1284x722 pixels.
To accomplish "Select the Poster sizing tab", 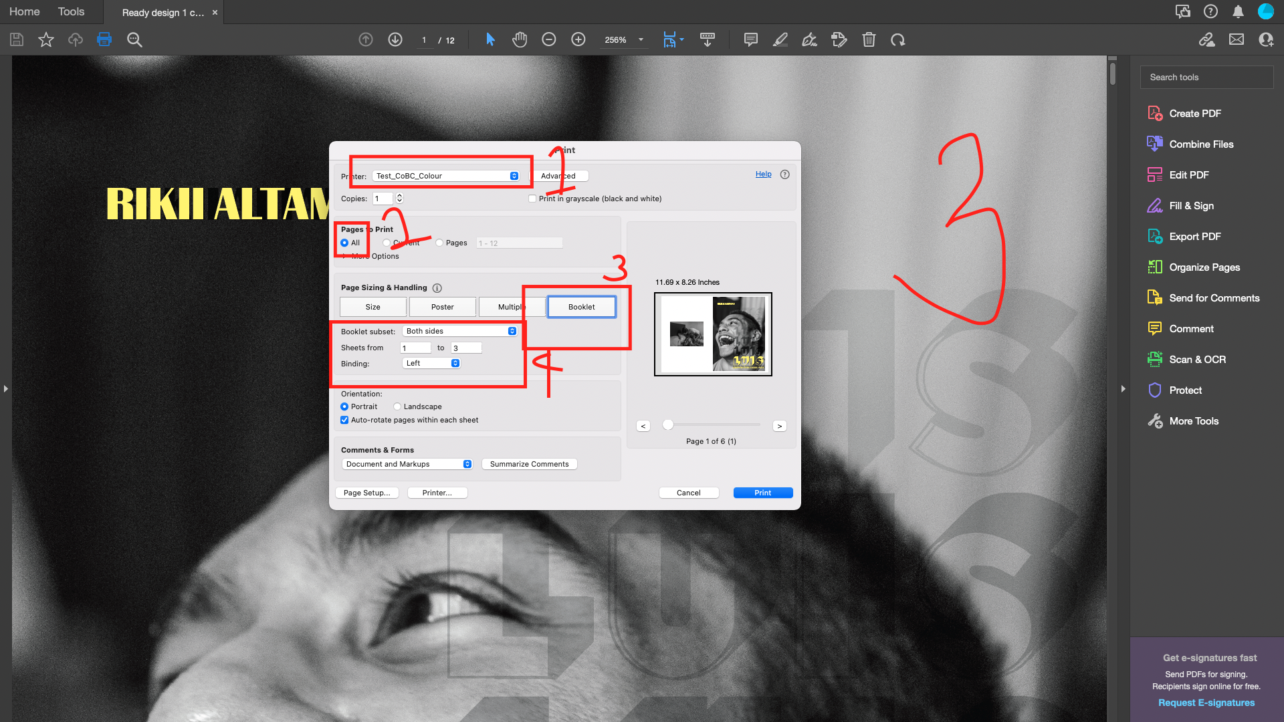I will click(442, 307).
